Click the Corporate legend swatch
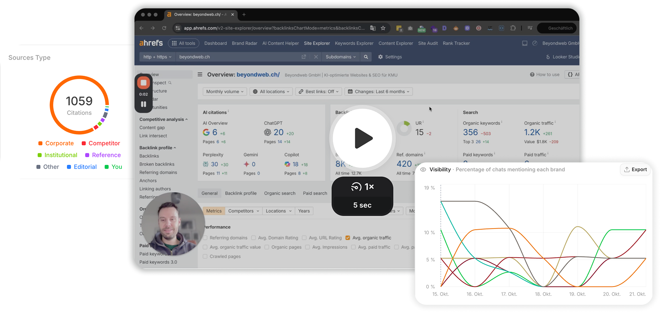Viewport: 661px width, 313px height. [40, 143]
